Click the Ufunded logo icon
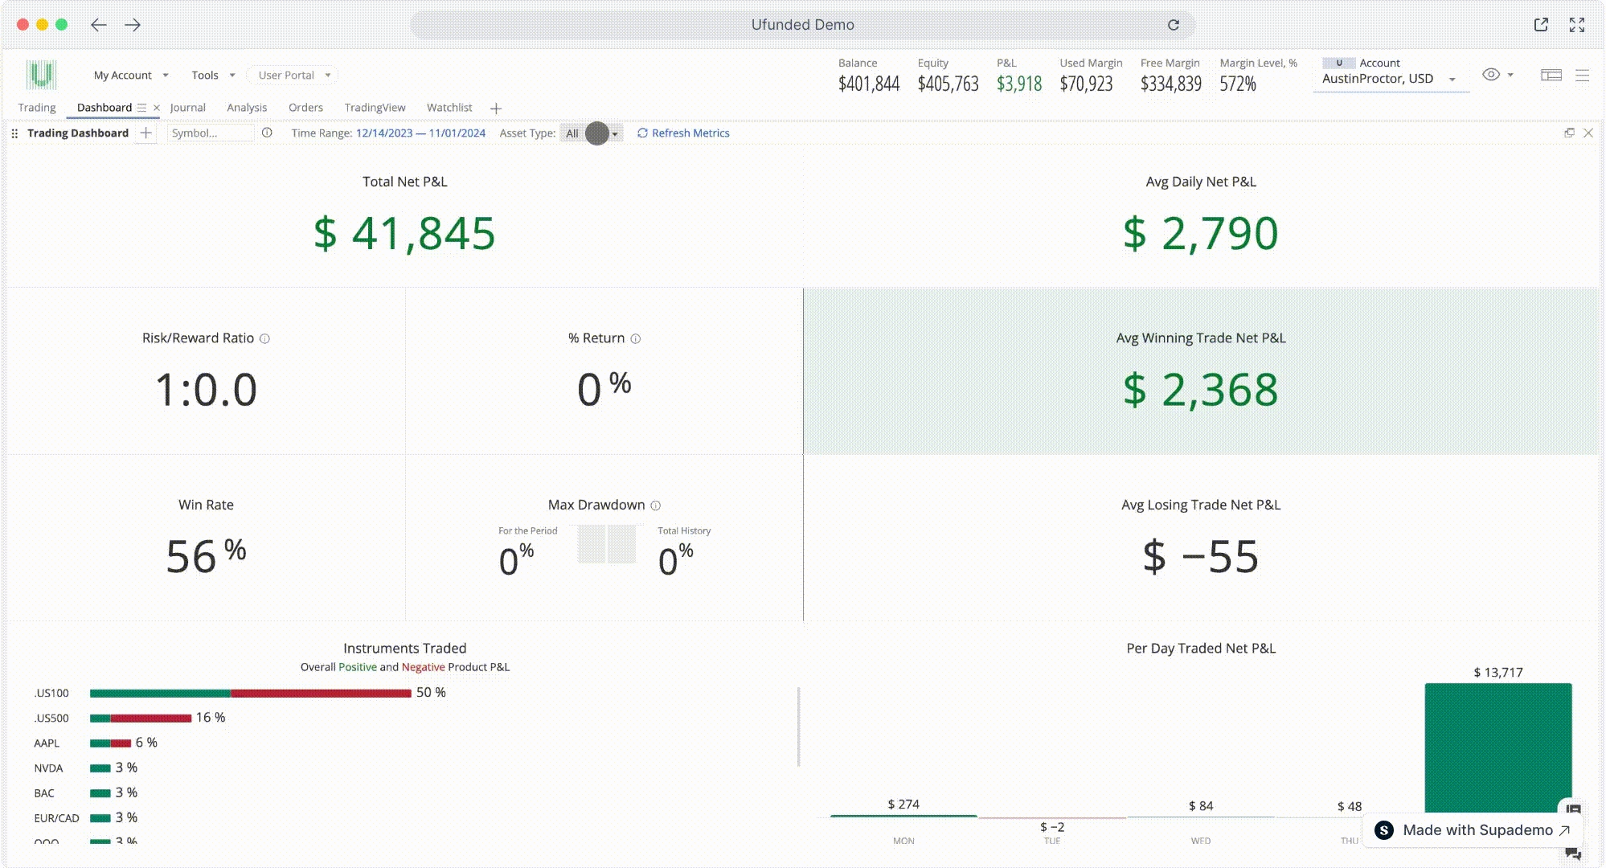The width and height of the screenshot is (1606, 868). [x=41, y=75]
